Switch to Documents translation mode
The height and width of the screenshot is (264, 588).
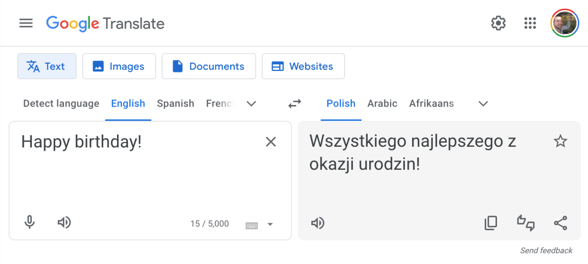[209, 66]
